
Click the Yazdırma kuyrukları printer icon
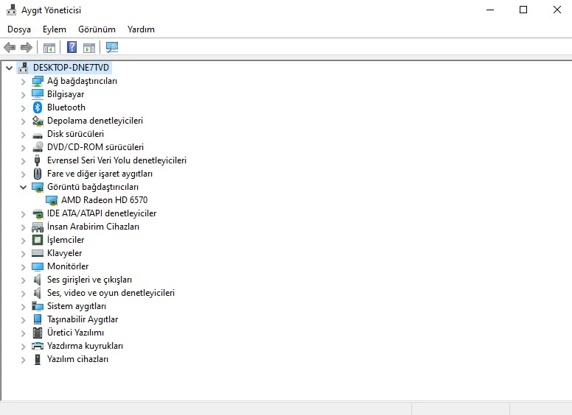point(37,346)
